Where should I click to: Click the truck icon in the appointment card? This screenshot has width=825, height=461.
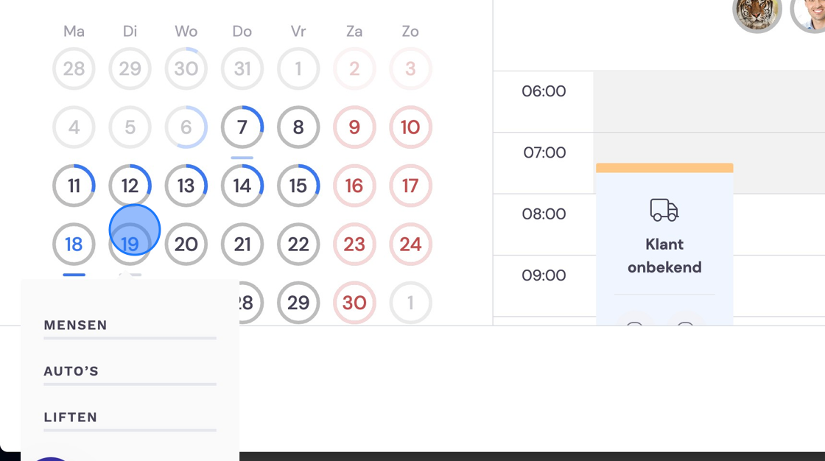click(x=664, y=210)
